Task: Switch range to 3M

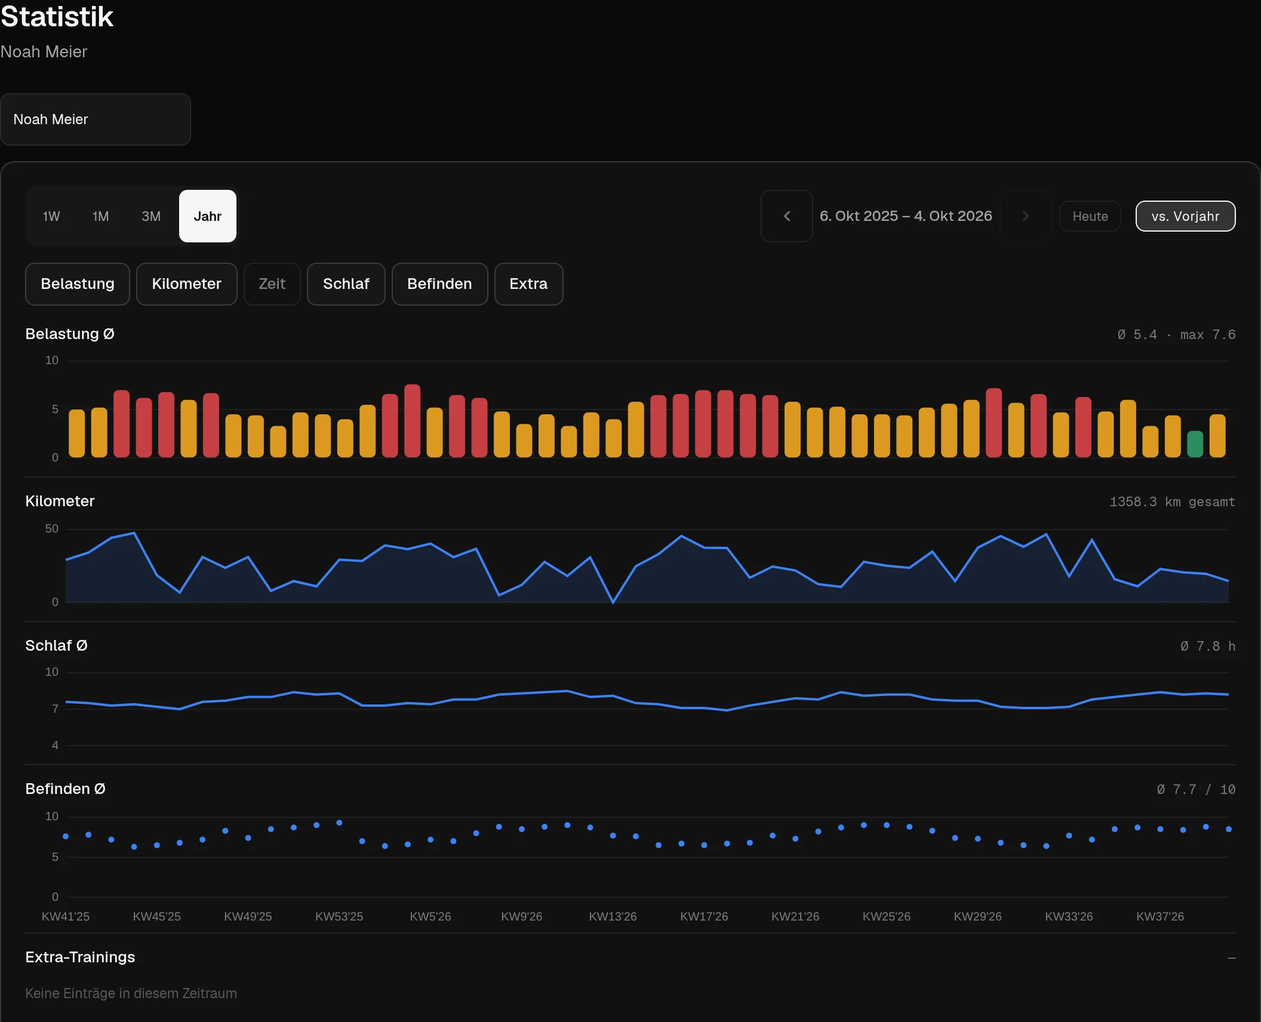Action: pyautogui.click(x=151, y=216)
